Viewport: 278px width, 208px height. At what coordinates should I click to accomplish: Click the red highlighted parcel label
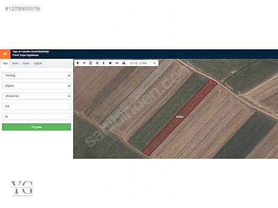click(x=180, y=117)
